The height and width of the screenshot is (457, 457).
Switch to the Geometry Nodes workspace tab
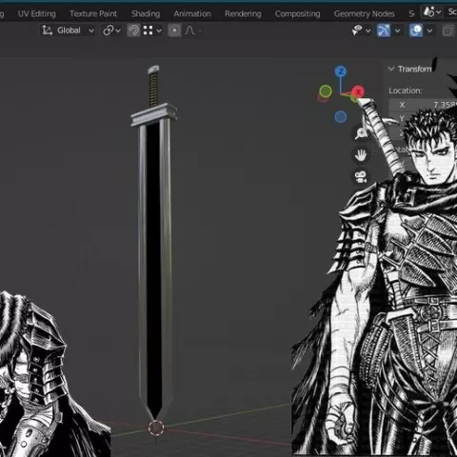(365, 14)
